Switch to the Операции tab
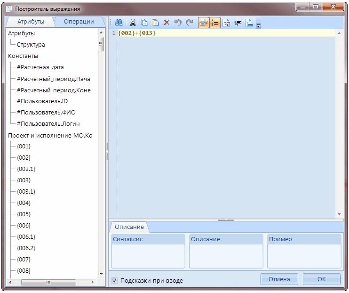The image size is (349, 293). tap(79, 22)
